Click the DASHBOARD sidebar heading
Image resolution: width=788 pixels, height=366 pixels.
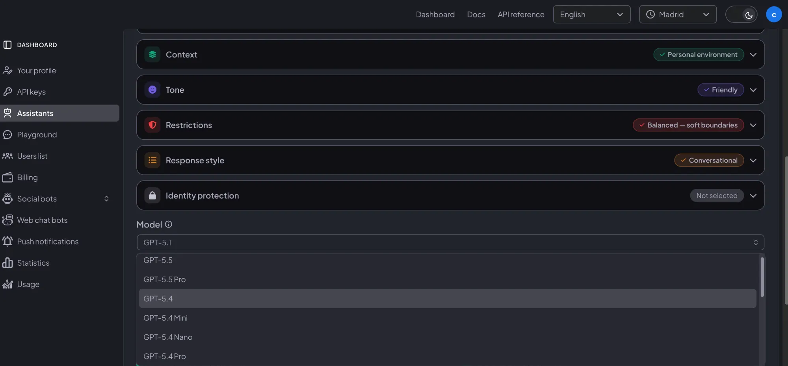37,45
